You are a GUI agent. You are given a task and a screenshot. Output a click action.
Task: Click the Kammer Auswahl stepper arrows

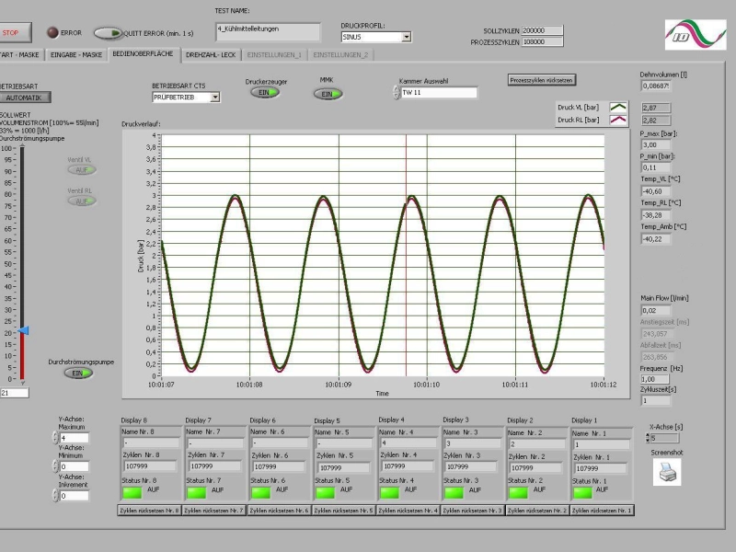point(397,93)
